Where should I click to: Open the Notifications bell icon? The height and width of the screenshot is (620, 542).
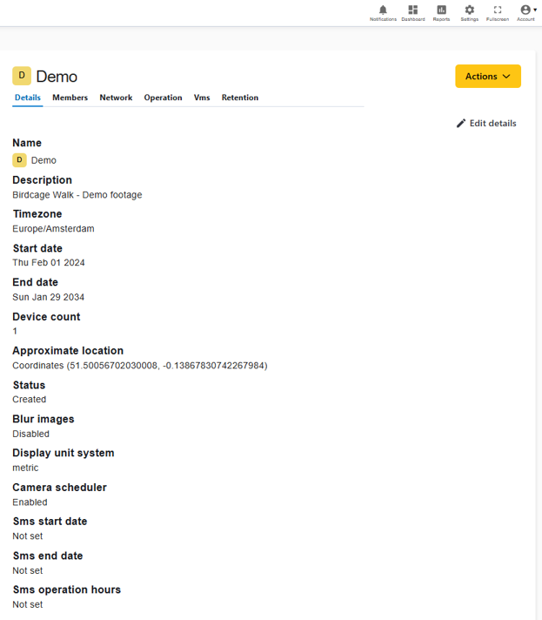click(383, 10)
